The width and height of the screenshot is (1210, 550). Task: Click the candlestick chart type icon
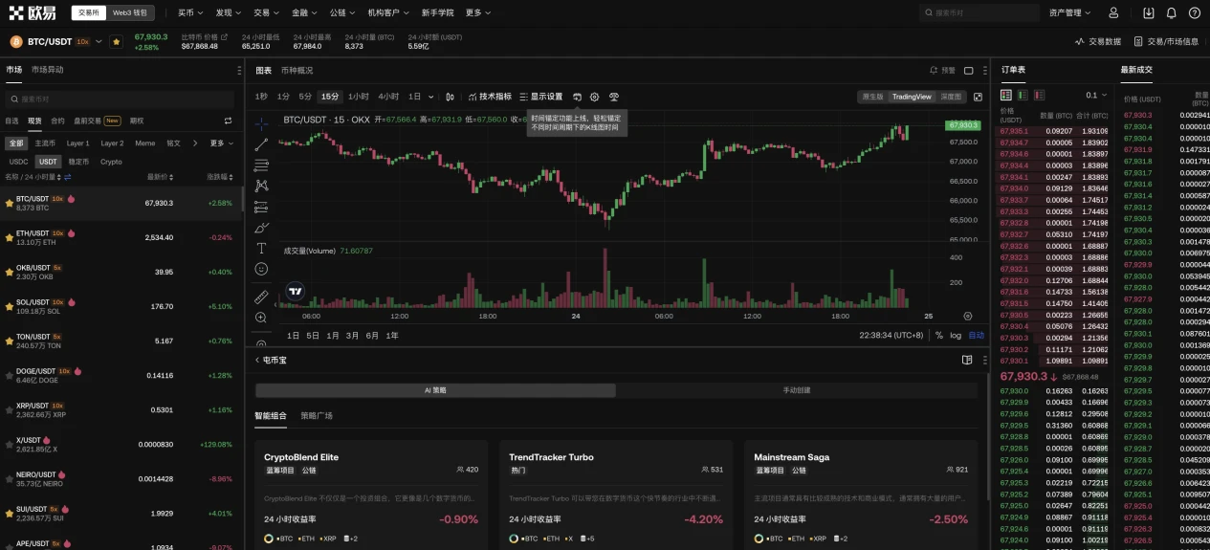[451, 97]
